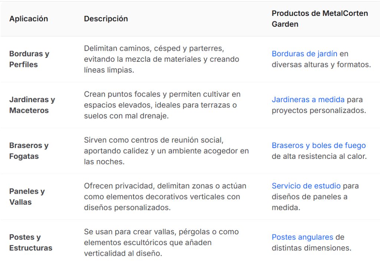
Task: Click the "Descripción" column header
Action: pyautogui.click(x=106, y=19)
